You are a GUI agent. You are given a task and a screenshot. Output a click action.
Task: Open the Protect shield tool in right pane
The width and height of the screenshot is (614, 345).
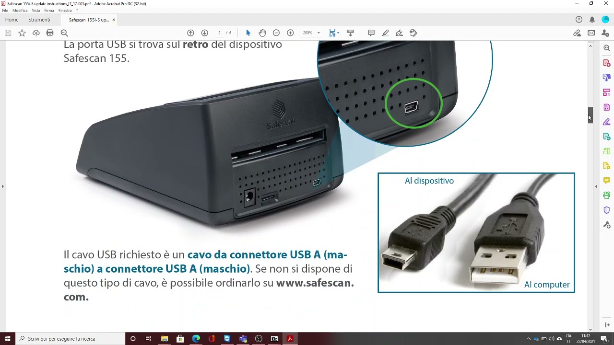tap(607, 210)
